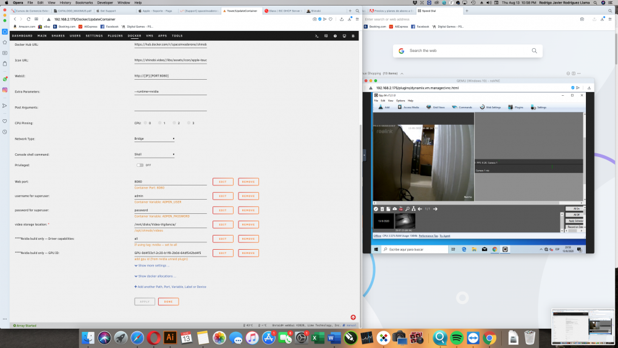Screen dimensions: 618x348
Task: Go to next media page arrow in iSpy
Action: tap(435, 209)
